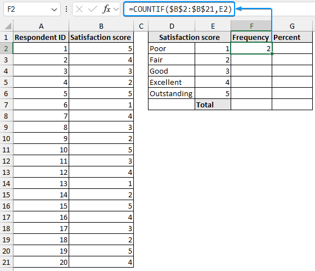
Task: Select empty Frequency cell in Total row
Action: 251,105
